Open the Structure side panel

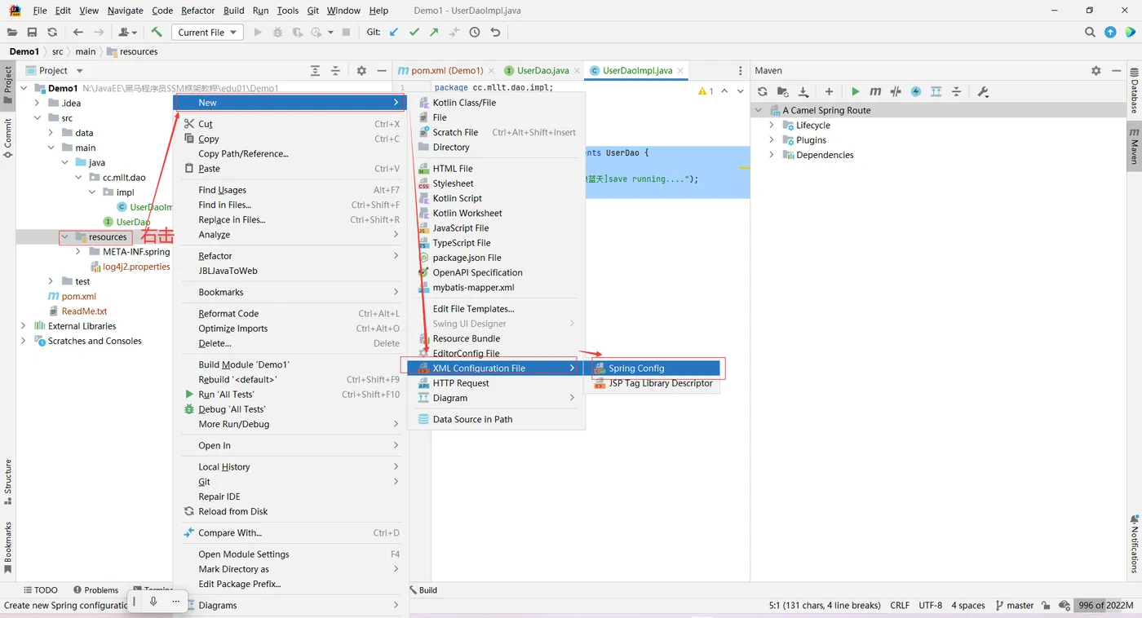[7, 481]
